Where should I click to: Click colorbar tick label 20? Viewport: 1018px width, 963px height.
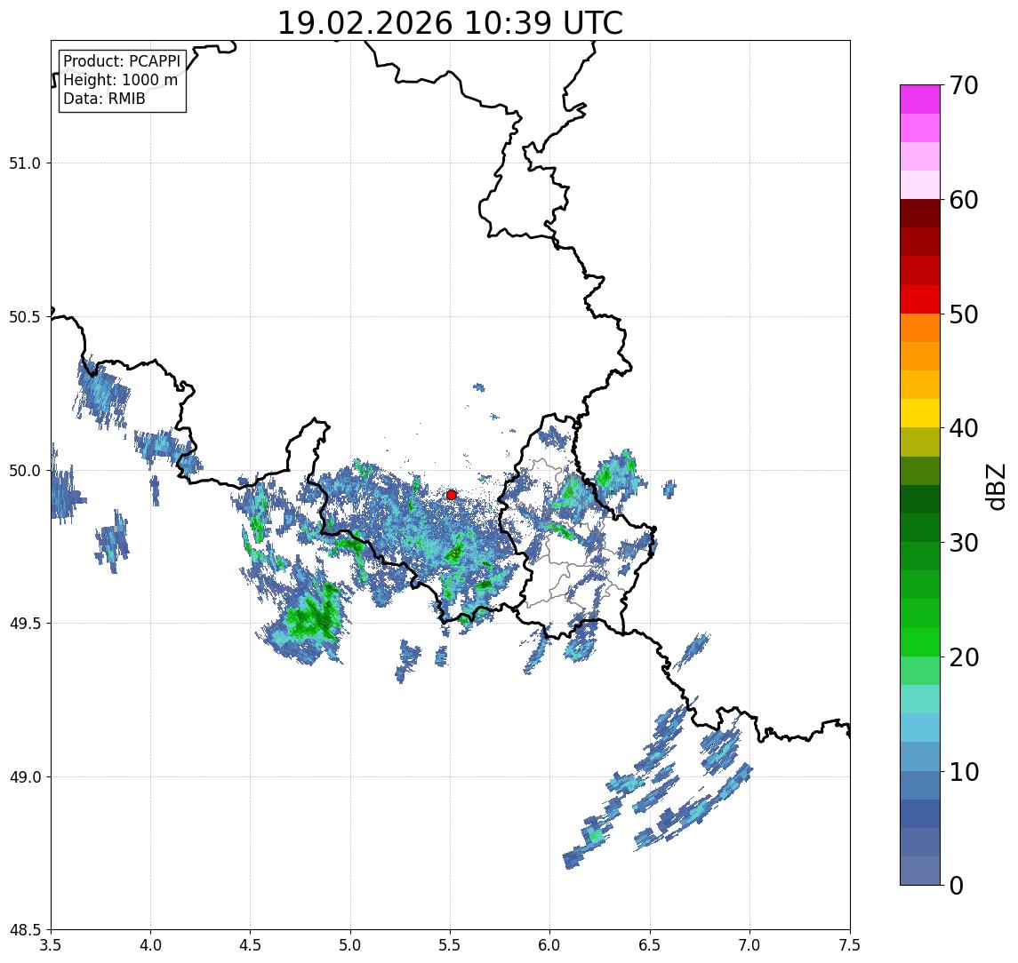tap(964, 657)
